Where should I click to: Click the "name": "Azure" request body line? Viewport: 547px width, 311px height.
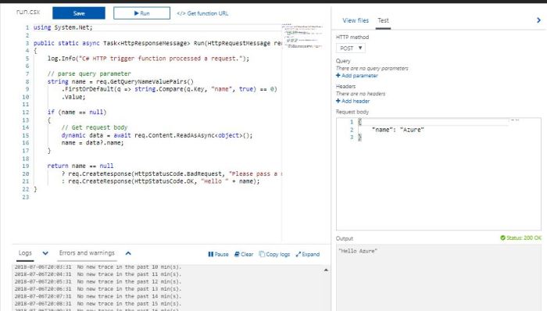coord(398,130)
